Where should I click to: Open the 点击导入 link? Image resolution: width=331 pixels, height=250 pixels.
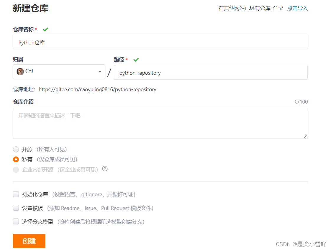(x=297, y=8)
